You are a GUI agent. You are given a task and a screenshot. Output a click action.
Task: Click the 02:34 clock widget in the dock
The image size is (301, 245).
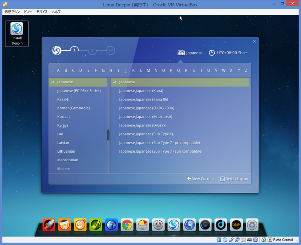pos(236,225)
